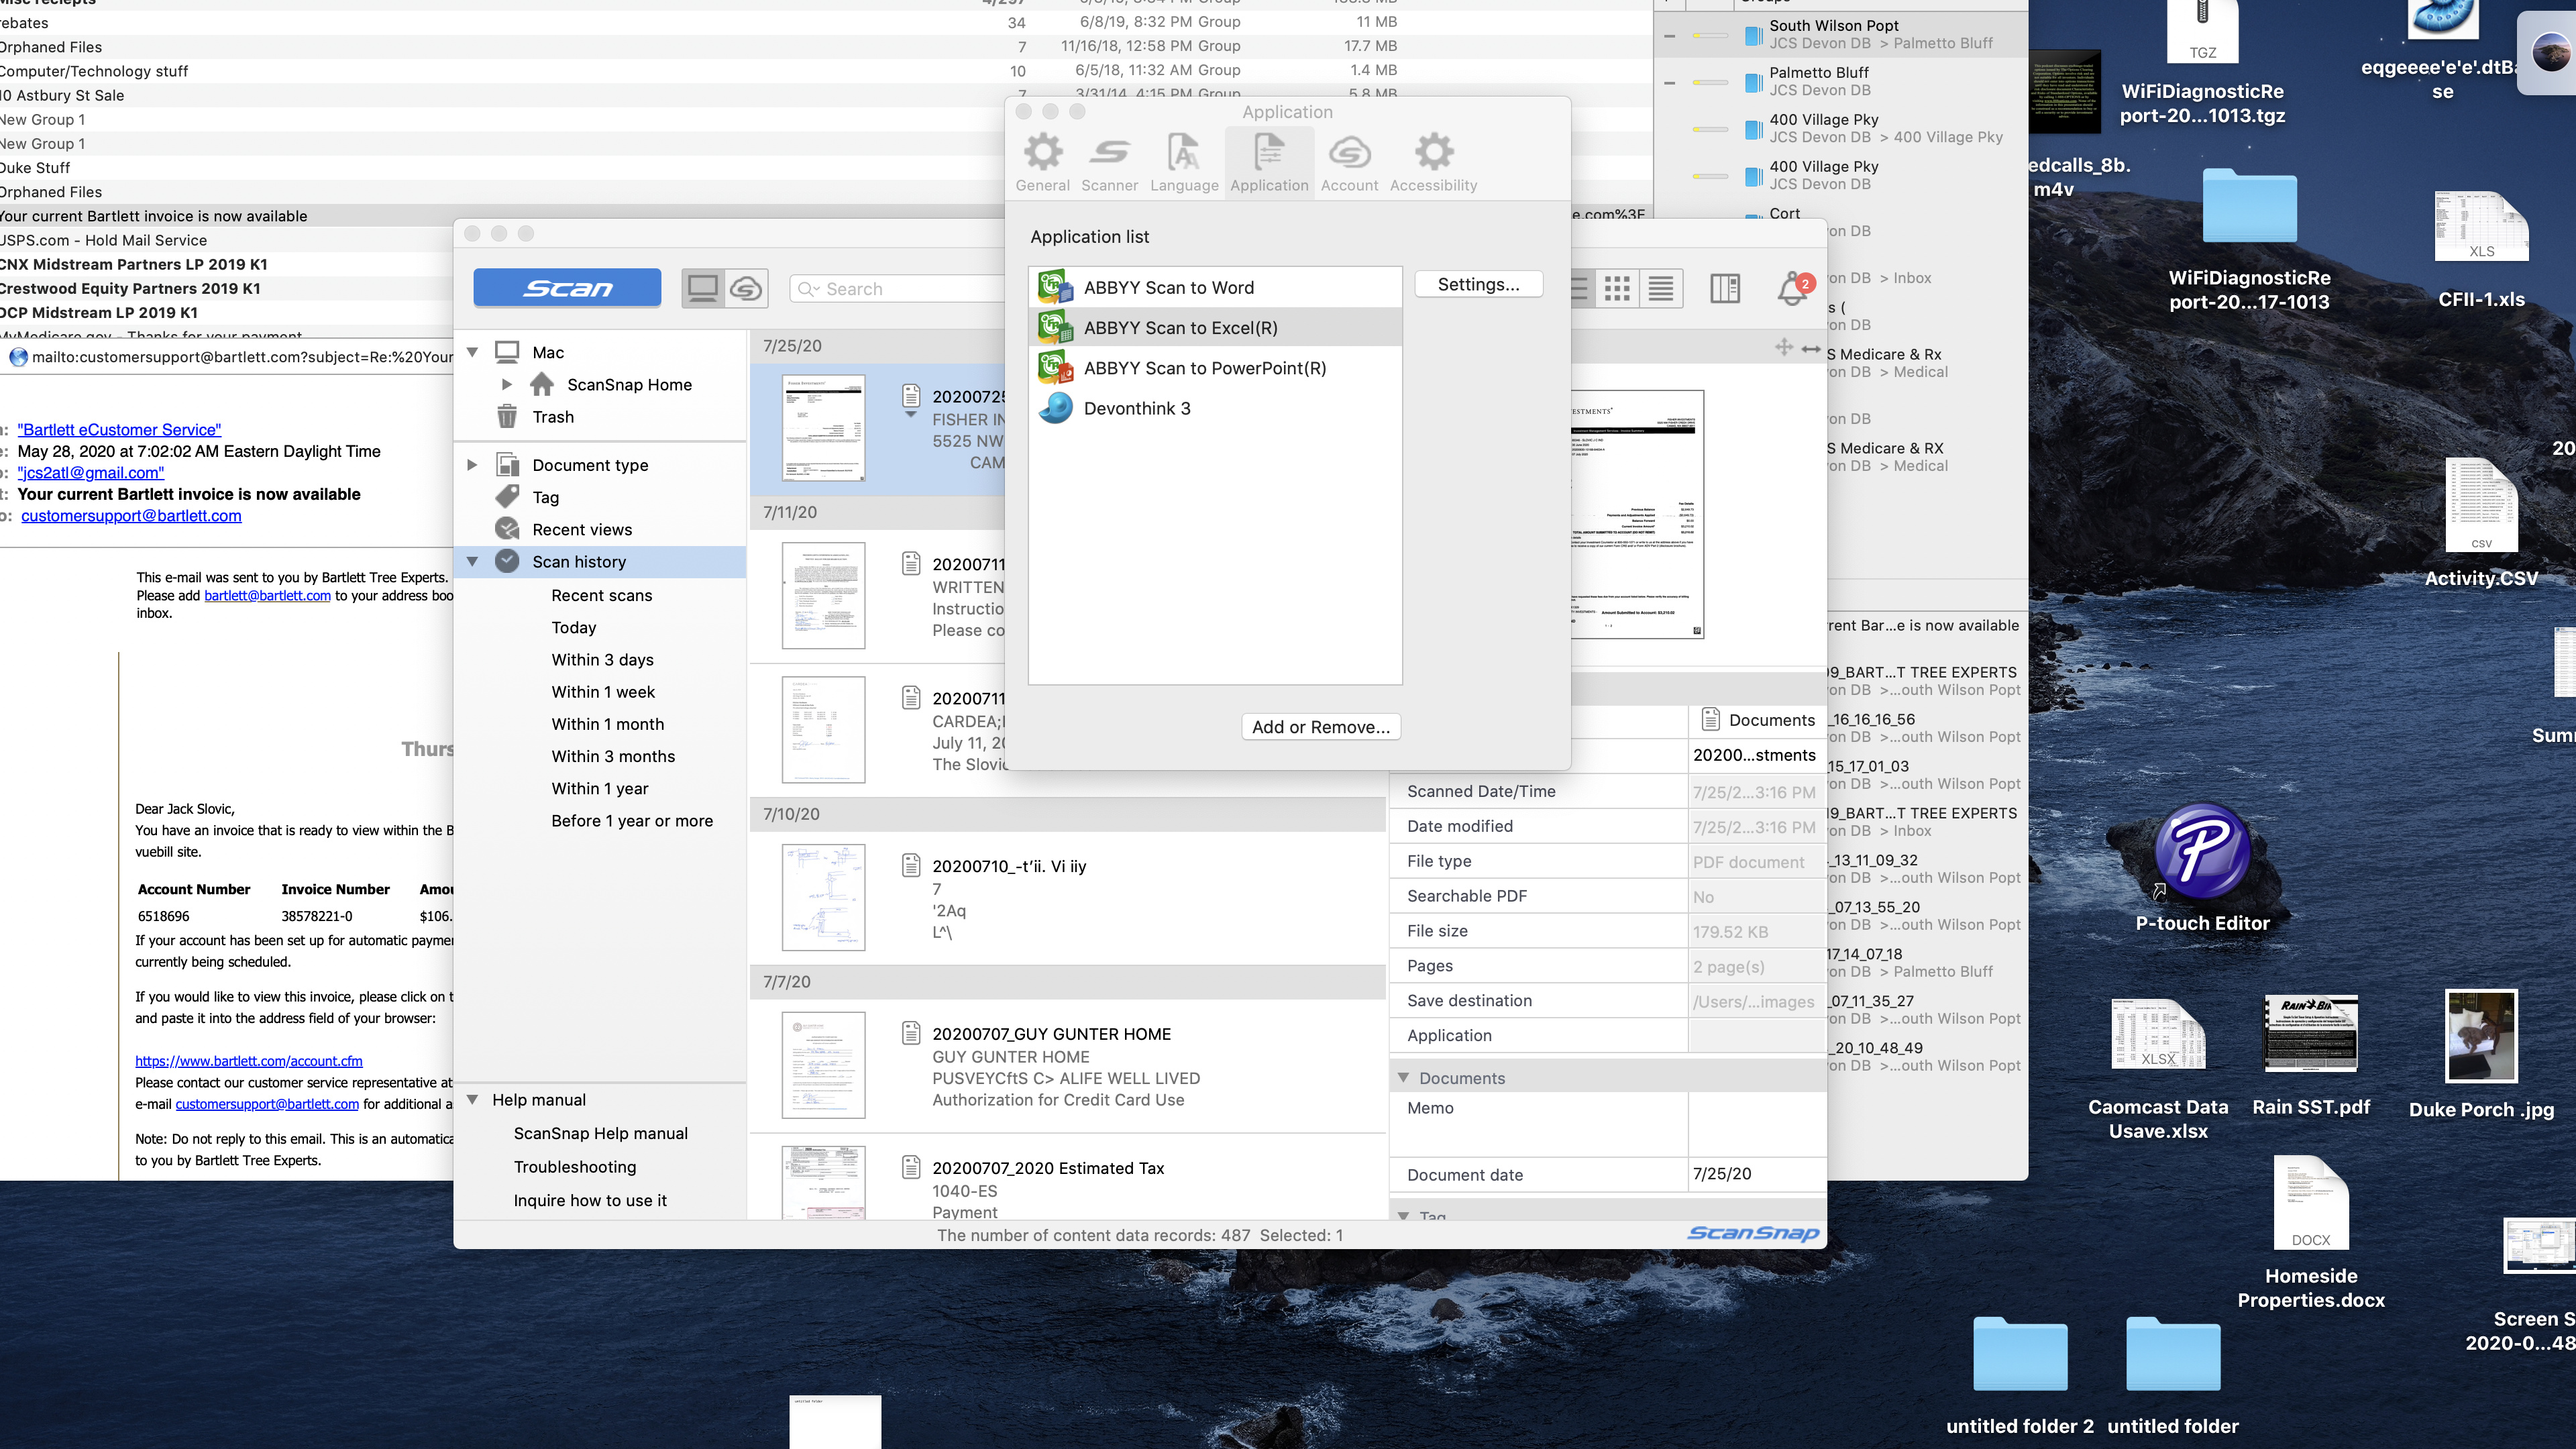
Task: Click globe icon beside mailto address
Action: (18, 357)
